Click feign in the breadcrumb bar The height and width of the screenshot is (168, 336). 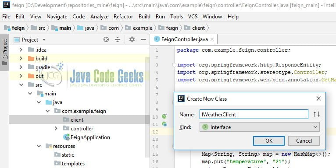tap(14, 28)
